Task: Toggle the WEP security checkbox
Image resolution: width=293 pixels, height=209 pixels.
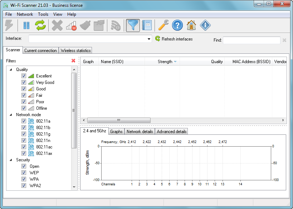Action: click(x=24, y=172)
